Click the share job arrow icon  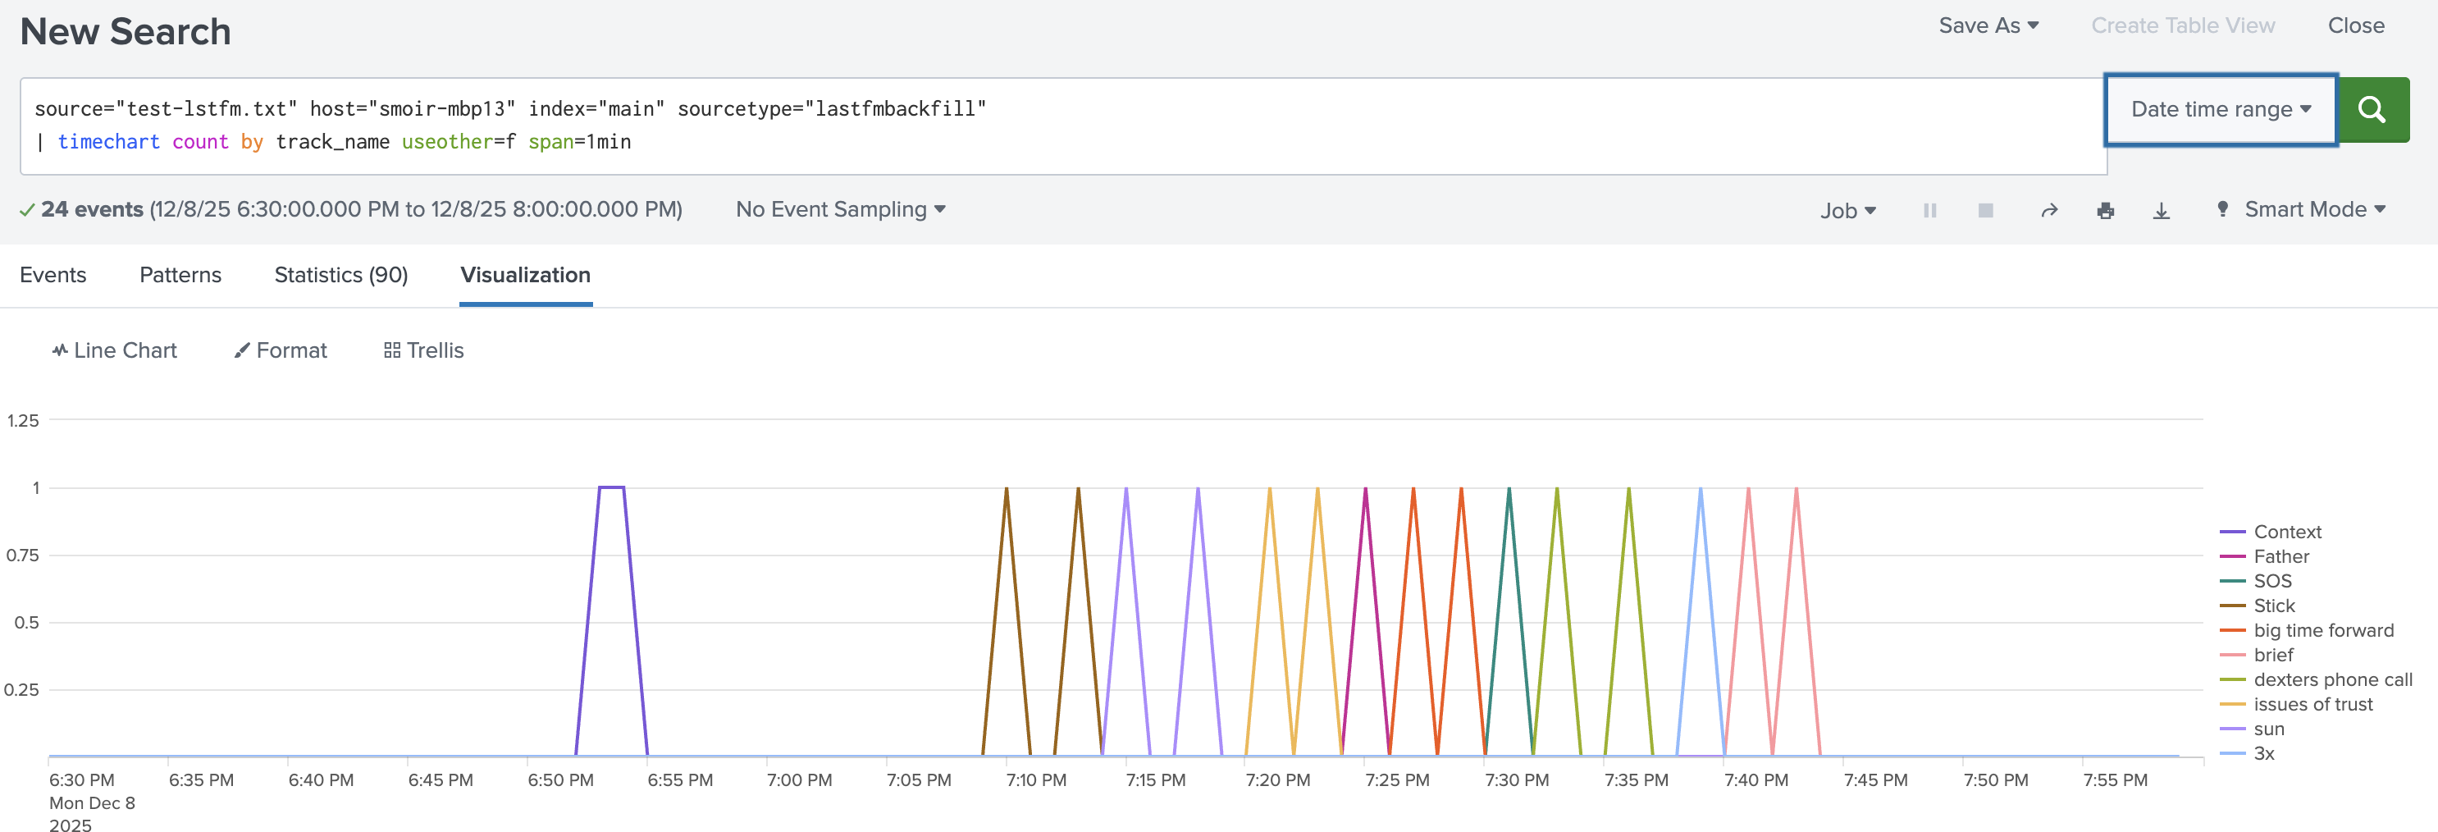[x=2049, y=210]
